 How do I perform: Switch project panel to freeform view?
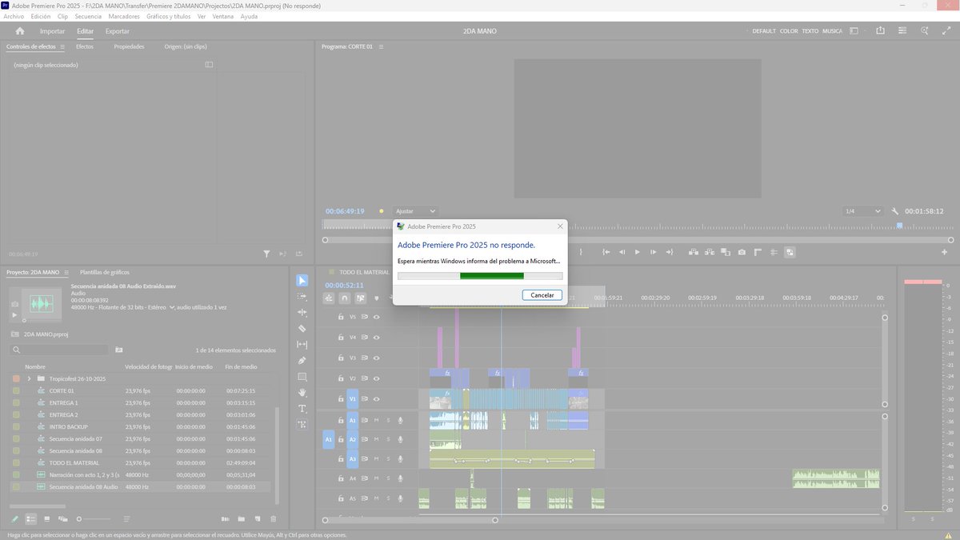coord(63,519)
